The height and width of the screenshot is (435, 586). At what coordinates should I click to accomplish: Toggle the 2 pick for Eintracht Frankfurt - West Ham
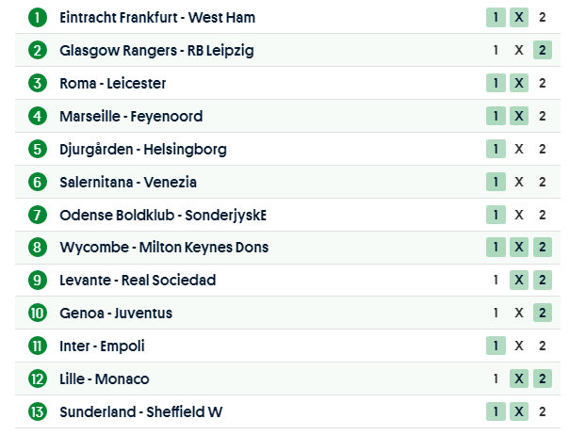[542, 18]
